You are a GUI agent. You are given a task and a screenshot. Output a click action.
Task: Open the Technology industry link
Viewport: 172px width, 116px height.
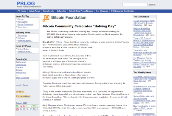click(22, 35)
